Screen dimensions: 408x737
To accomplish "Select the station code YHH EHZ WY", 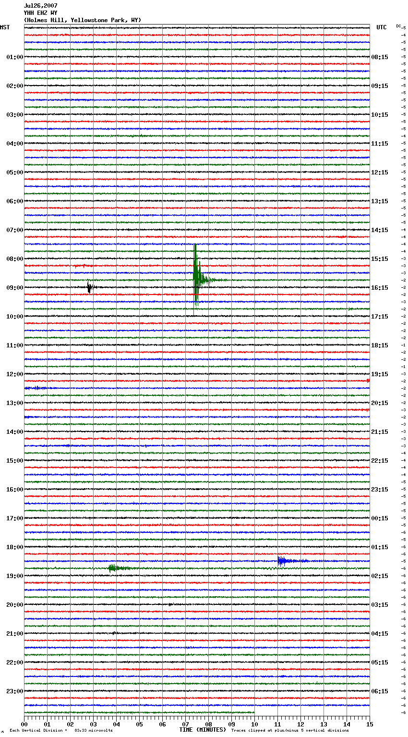I will 40,13.
